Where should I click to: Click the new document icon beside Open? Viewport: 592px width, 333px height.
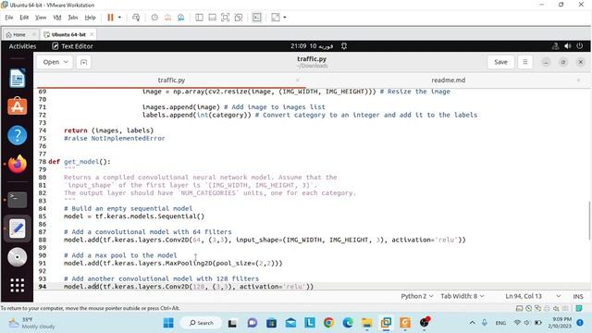pyautogui.click(x=83, y=62)
